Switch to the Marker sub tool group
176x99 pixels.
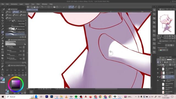click(23, 12)
